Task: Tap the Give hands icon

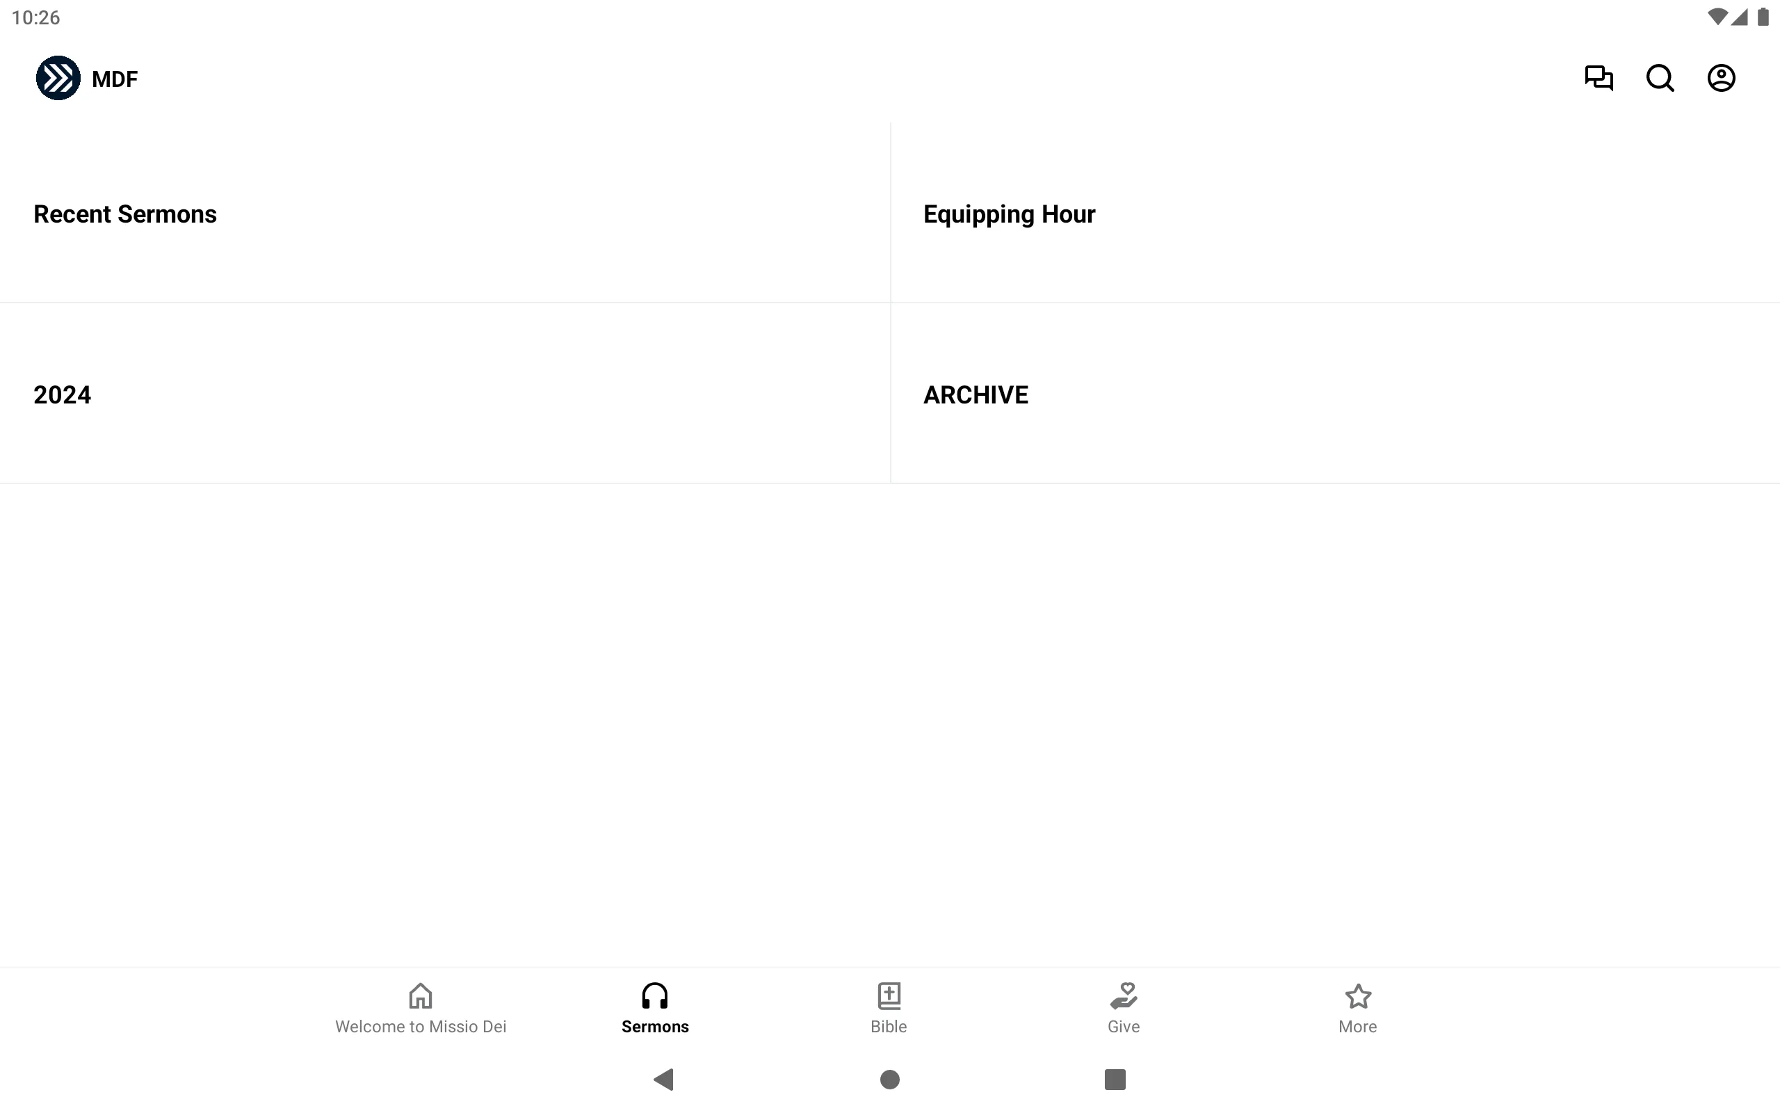Action: 1124,996
